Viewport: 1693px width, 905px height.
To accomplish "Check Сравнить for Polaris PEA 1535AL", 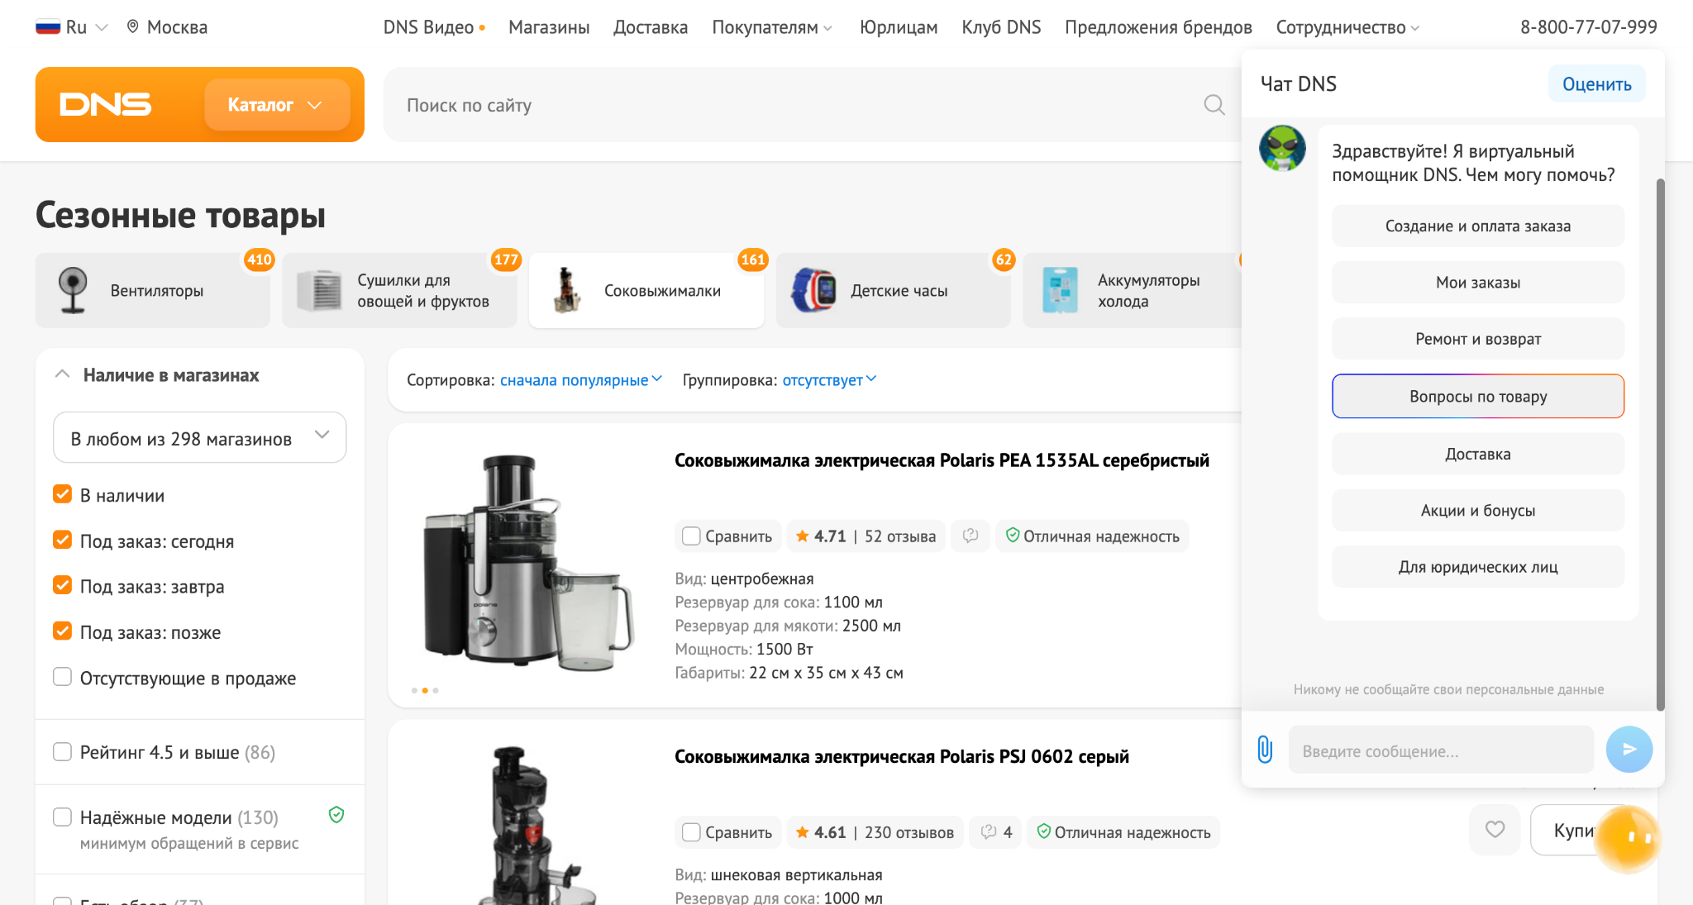I will coord(691,536).
